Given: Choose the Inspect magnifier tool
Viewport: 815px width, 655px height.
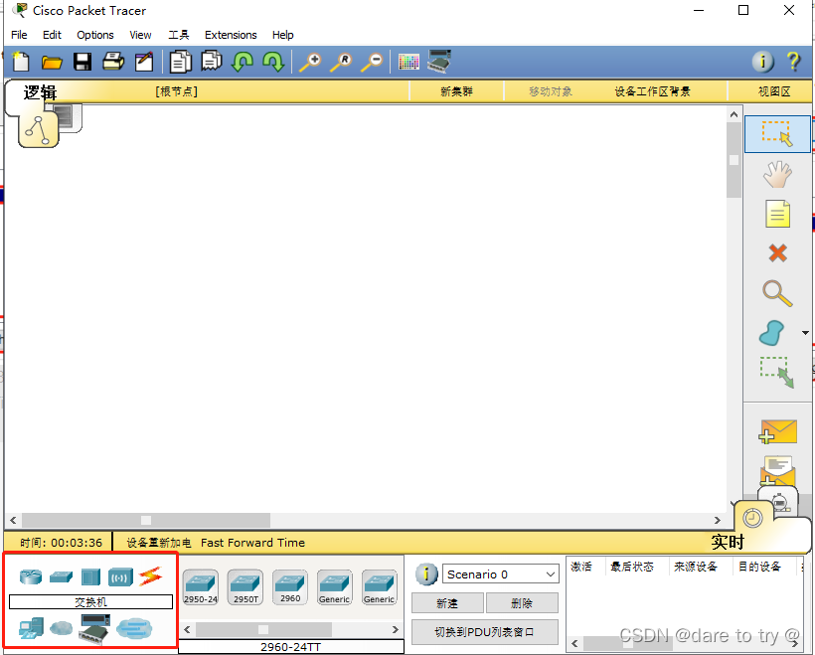Looking at the screenshot, I should click(777, 293).
